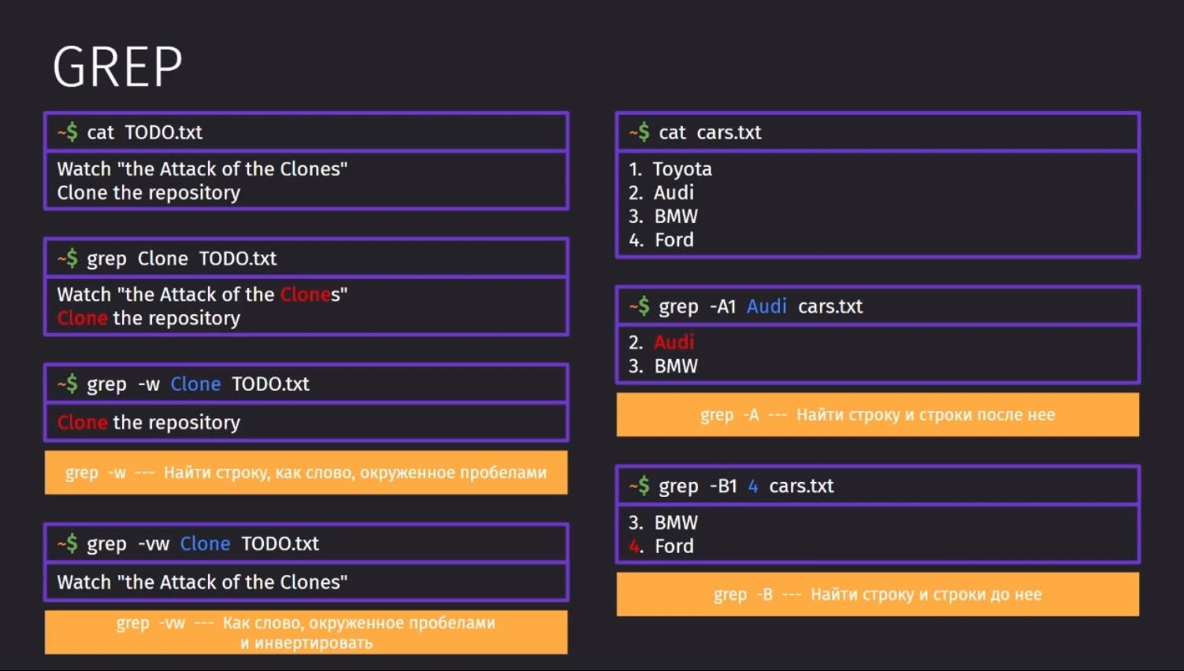1184x671 pixels.
Task: Select the "4. Ford" line in cars.txt output
Action: [x=661, y=239]
